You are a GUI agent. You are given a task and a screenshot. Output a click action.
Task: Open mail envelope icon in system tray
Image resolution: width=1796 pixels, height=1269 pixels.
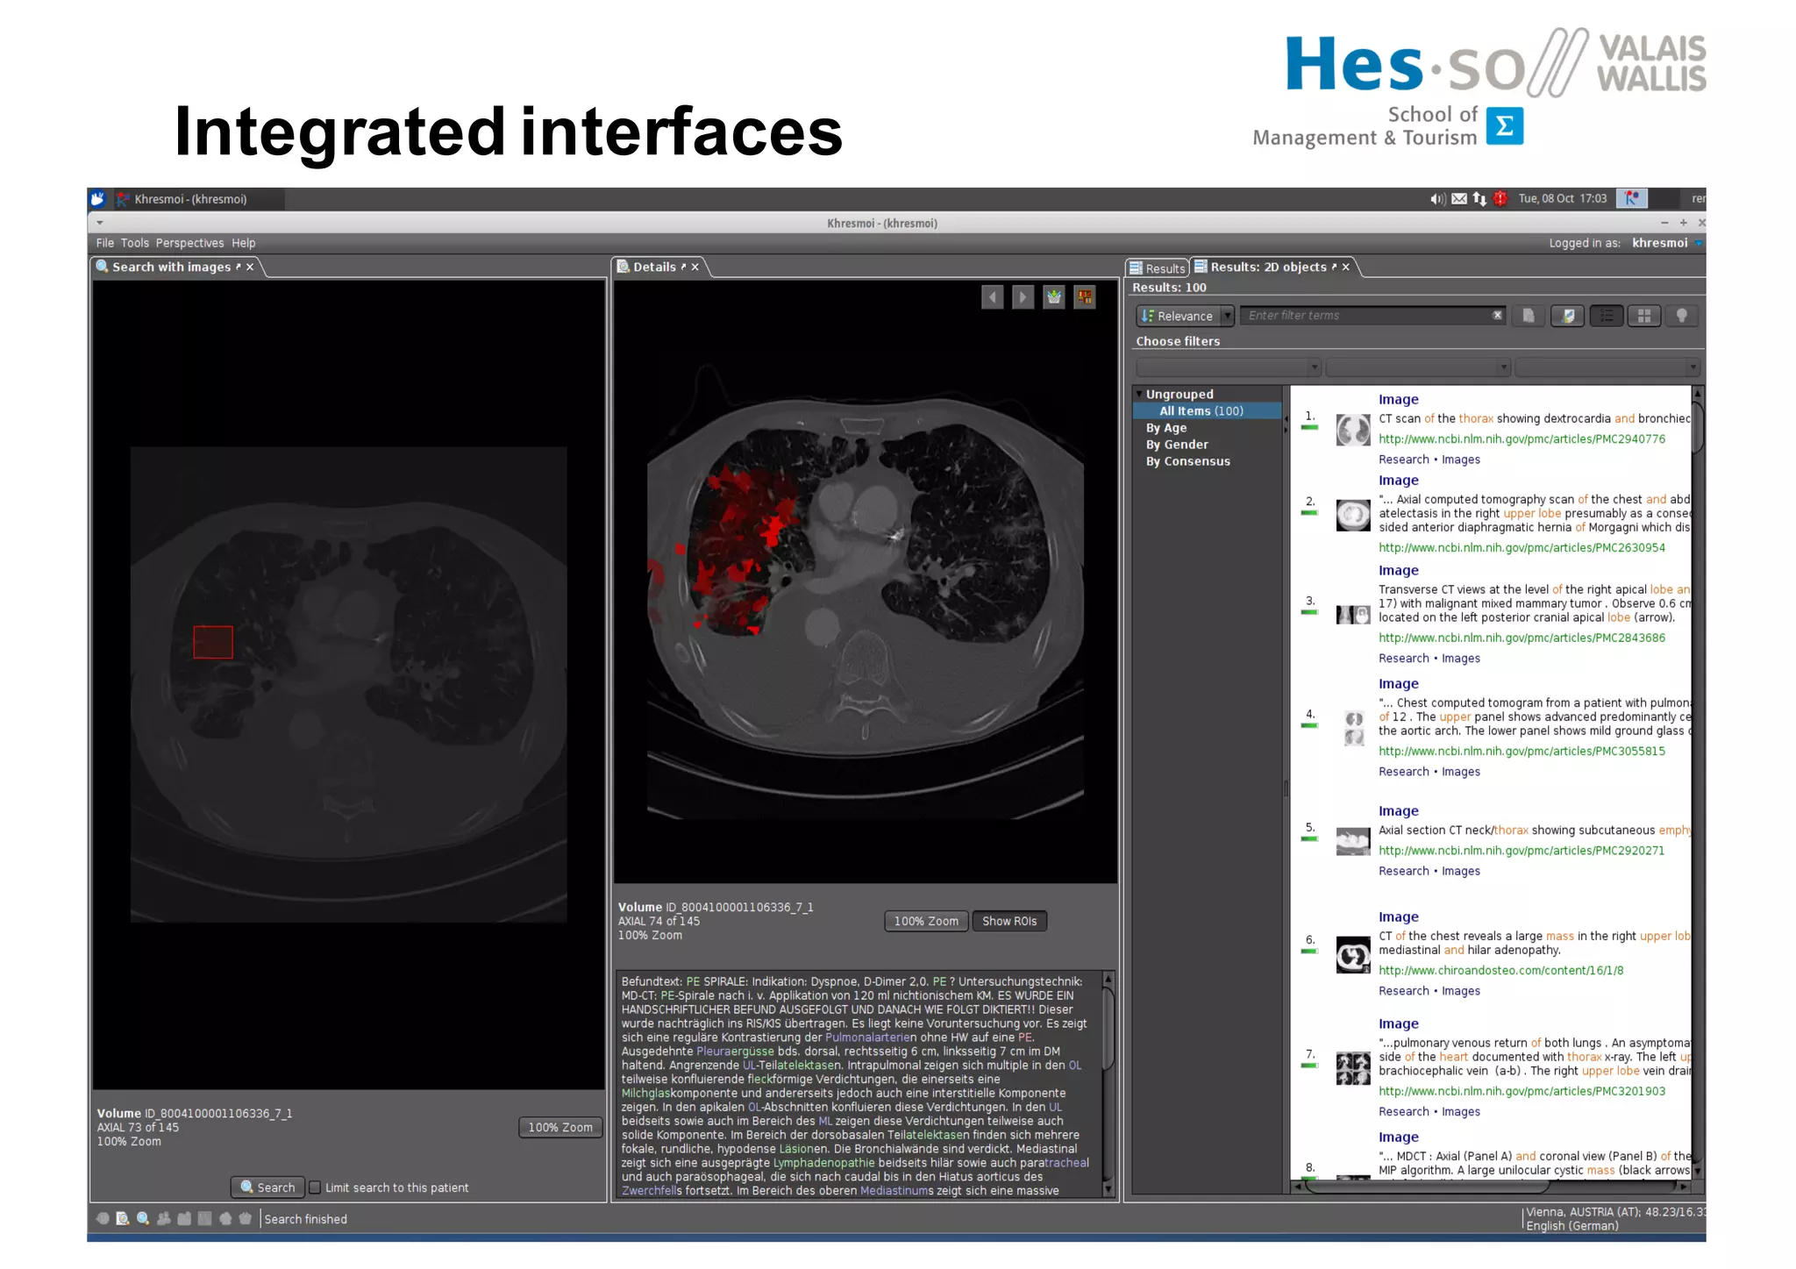point(1459,199)
